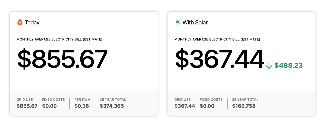The height and width of the screenshot is (134, 327).
Task: Click the orange flame lightning icon
Action: [x=20, y=22]
